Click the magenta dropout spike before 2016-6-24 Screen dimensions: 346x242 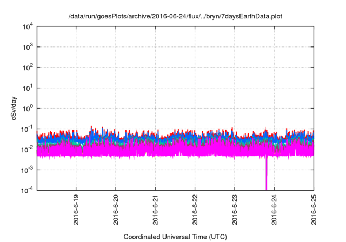(267, 173)
